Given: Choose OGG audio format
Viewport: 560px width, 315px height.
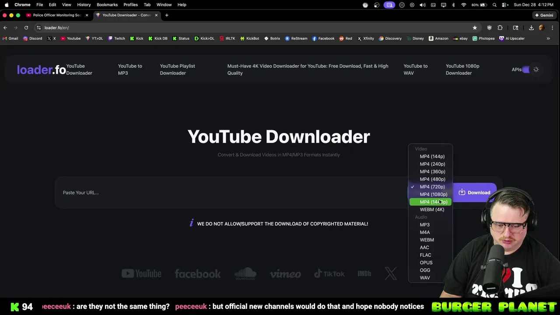Looking at the screenshot, I should coord(430,270).
